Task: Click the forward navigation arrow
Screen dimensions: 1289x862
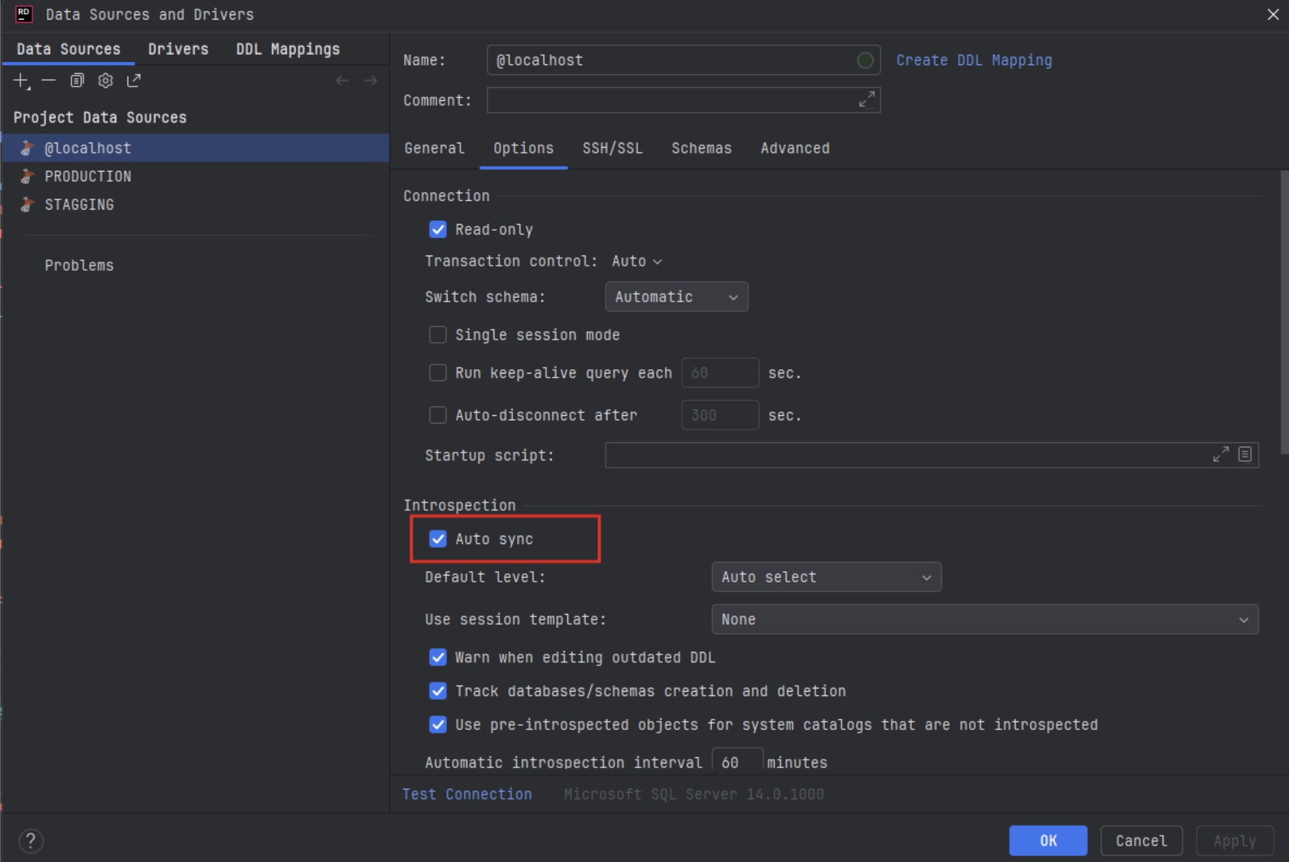Action: pyautogui.click(x=371, y=81)
